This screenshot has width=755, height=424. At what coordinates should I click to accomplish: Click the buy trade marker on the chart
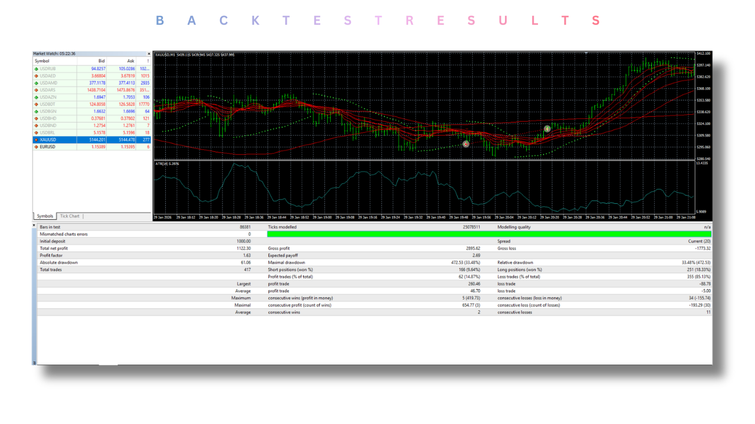click(x=547, y=128)
